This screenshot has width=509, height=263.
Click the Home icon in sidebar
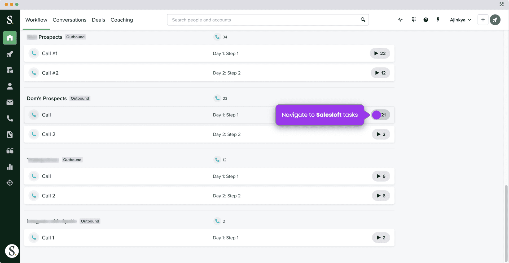point(10,38)
